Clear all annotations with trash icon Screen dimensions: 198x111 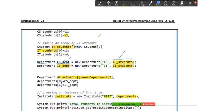(182, 3)
